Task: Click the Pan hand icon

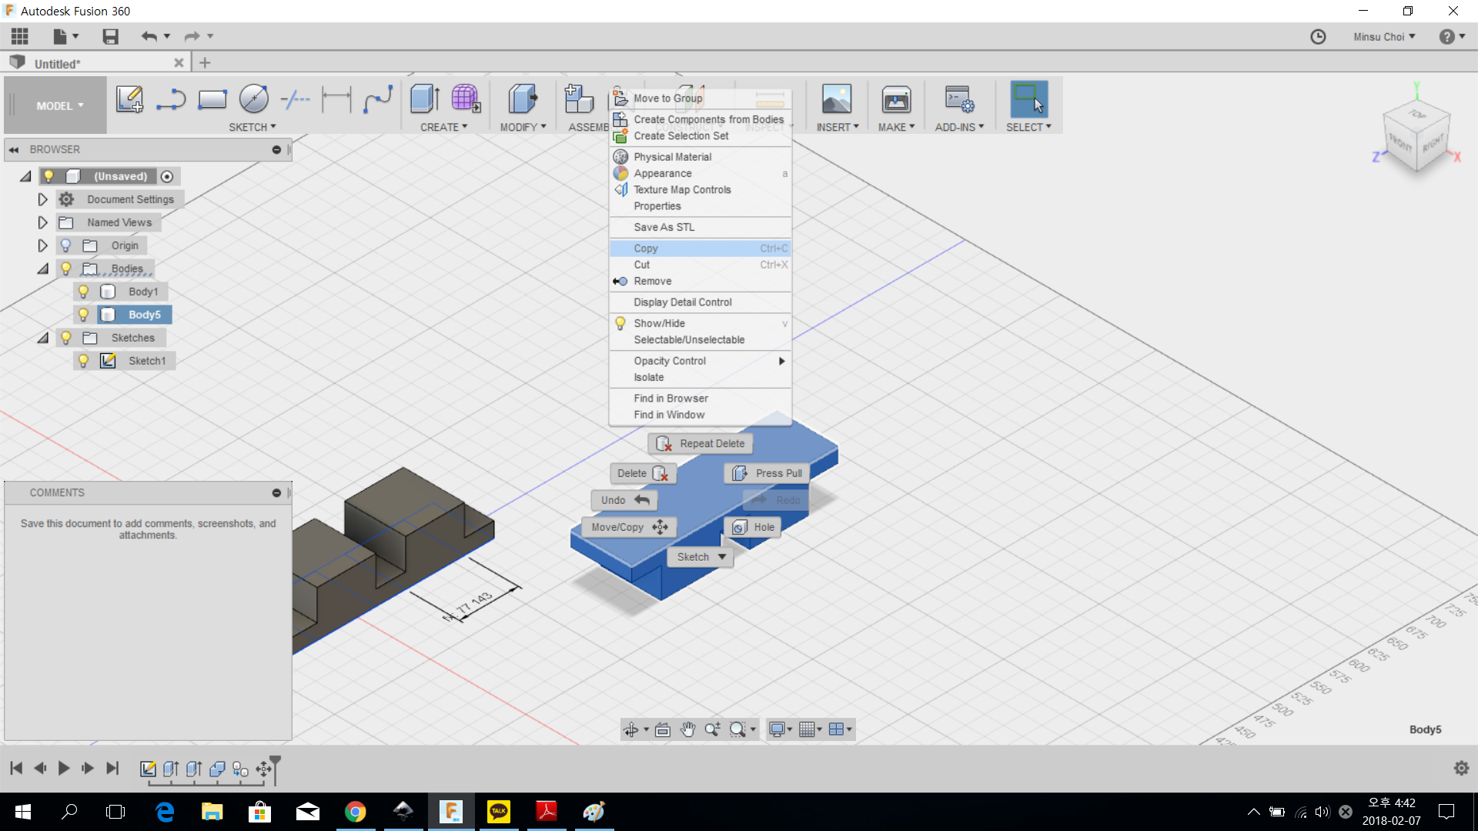Action: pos(687,729)
